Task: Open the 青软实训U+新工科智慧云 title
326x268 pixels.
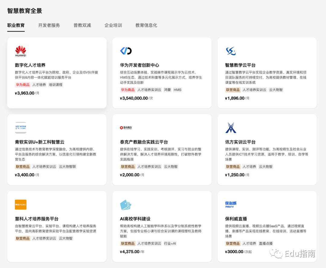Action: click(40, 142)
